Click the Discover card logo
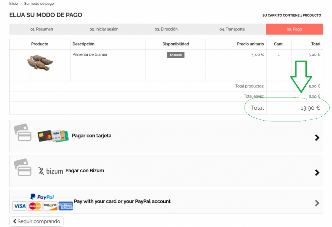The height and width of the screenshot is (227, 332). click(50, 206)
